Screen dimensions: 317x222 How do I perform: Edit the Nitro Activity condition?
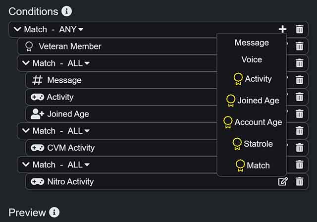coord(283,181)
